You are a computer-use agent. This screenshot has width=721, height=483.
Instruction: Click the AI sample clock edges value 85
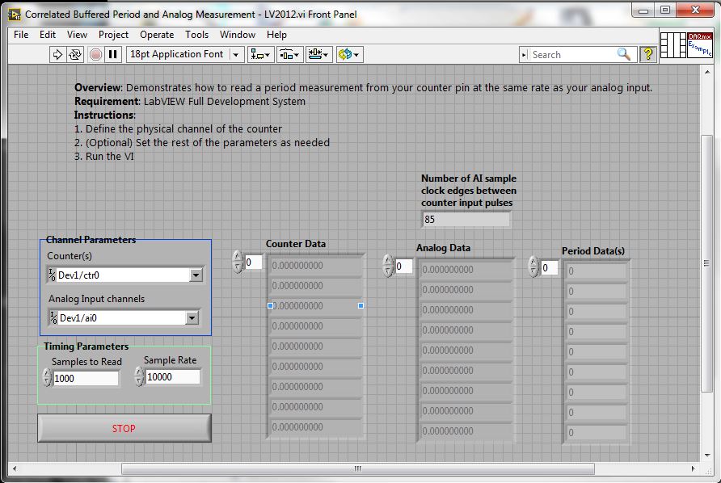(466, 220)
